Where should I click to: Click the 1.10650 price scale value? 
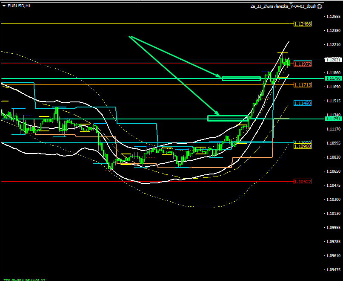[x=333, y=171]
